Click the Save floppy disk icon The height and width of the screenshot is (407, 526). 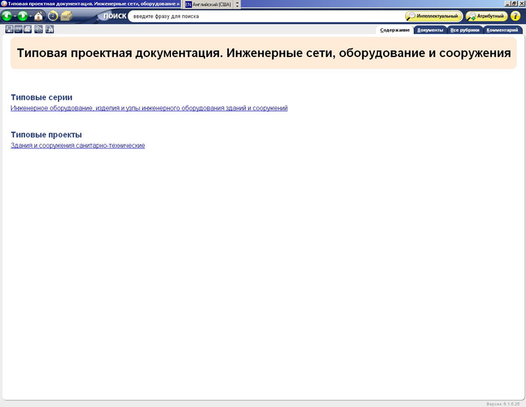tap(9, 29)
